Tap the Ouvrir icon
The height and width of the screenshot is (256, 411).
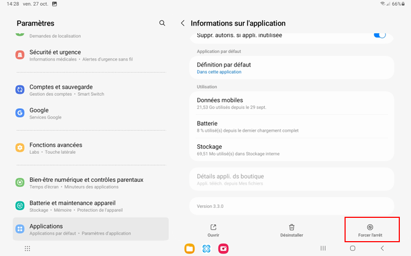(213, 227)
